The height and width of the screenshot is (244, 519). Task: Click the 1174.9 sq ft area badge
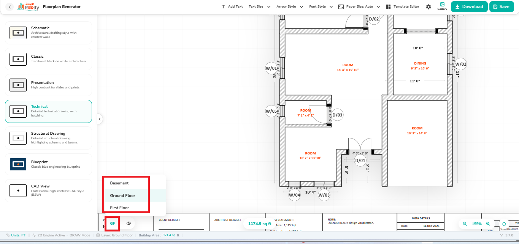tap(260, 224)
